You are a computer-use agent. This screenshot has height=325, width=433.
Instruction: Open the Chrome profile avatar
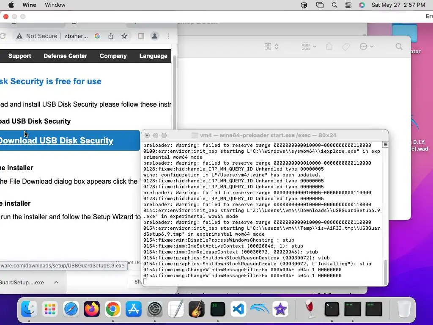point(155,36)
